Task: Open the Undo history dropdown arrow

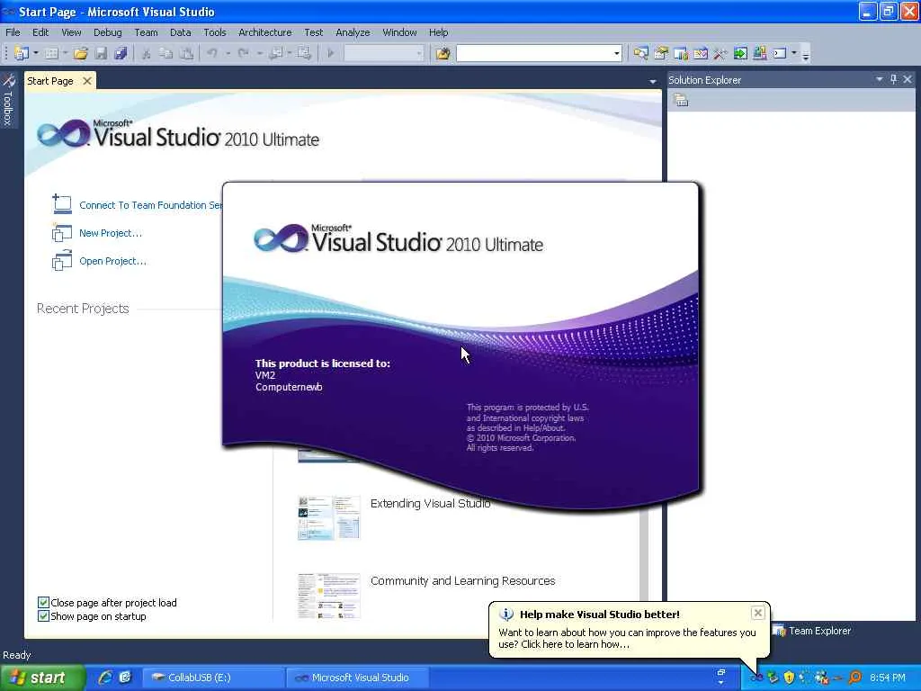Action: click(228, 53)
